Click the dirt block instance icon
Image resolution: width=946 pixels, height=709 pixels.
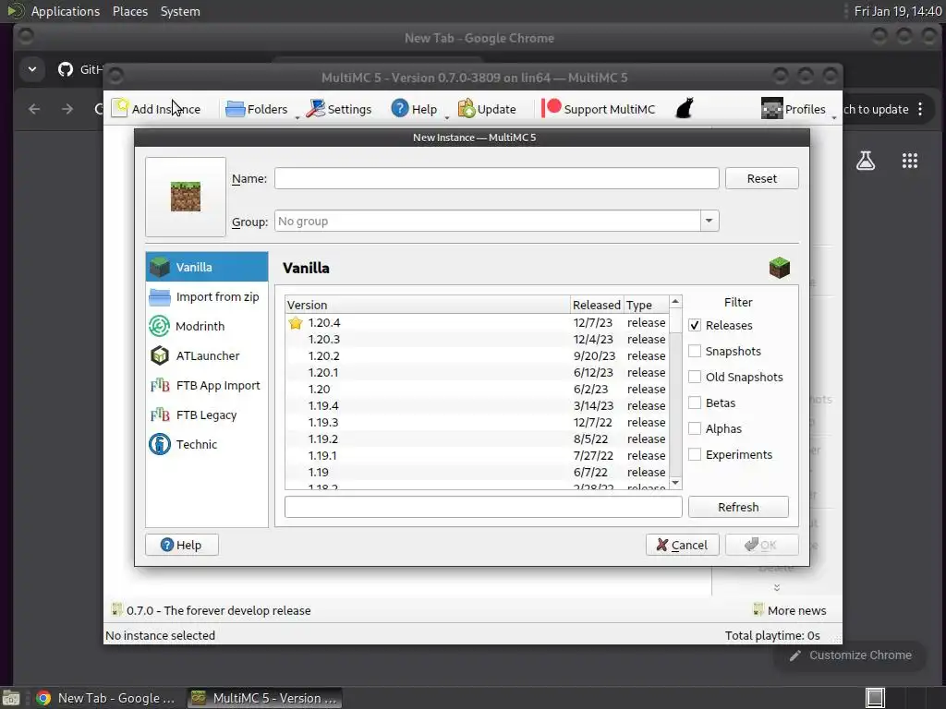(x=185, y=197)
